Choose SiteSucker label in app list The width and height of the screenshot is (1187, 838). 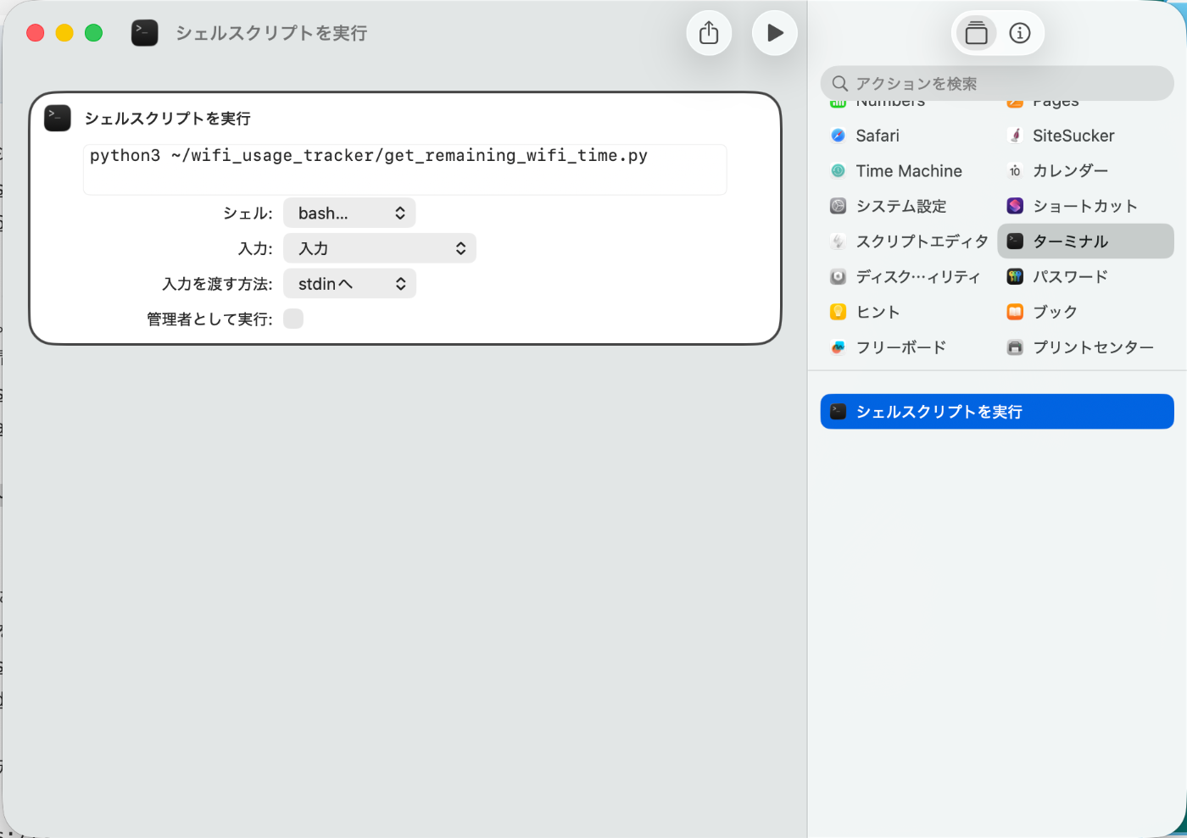pyautogui.click(x=1073, y=136)
